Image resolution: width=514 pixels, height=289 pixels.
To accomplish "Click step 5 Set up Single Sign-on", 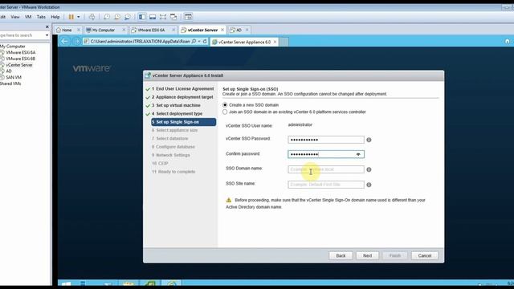I will pyautogui.click(x=184, y=122).
